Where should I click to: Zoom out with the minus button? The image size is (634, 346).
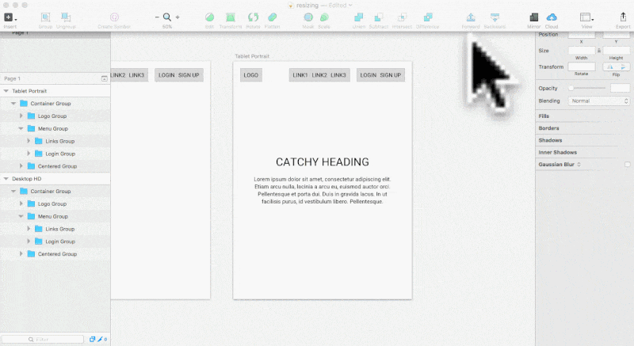157,17
